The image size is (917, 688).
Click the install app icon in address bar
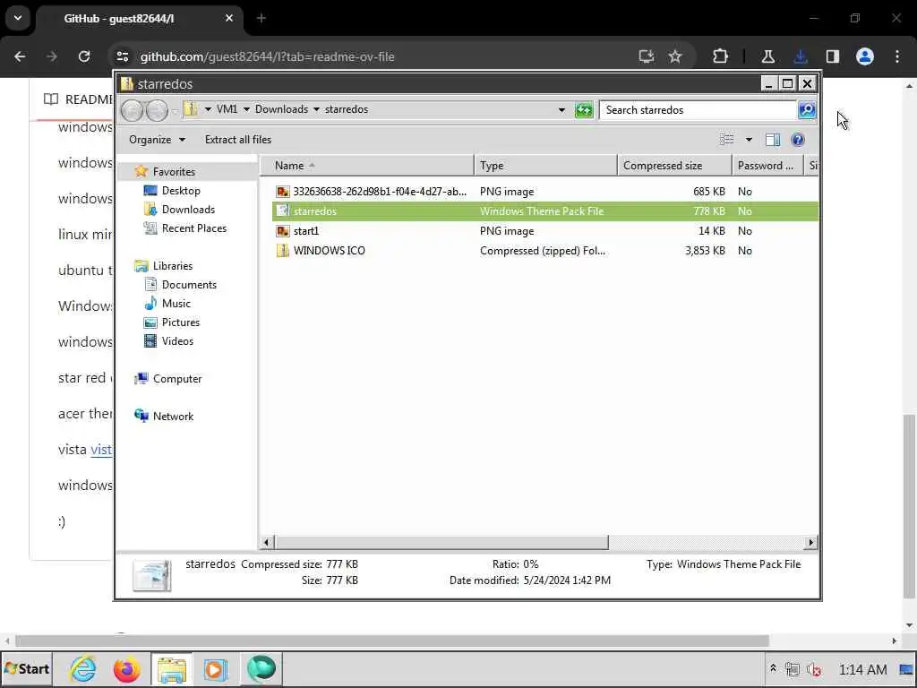[647, 56]
